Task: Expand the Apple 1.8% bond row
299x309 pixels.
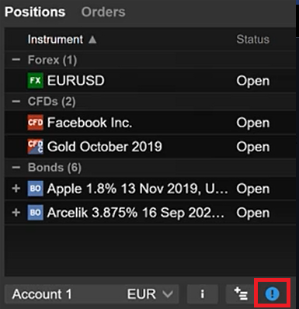Action: coord(16,189)
